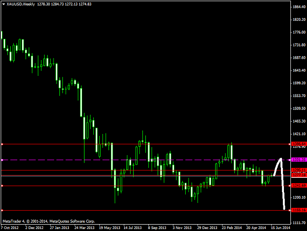The width and height of the screenshot is (307, 231).
Task: Click price axis label 1687.60
Action: coord(299,58)
